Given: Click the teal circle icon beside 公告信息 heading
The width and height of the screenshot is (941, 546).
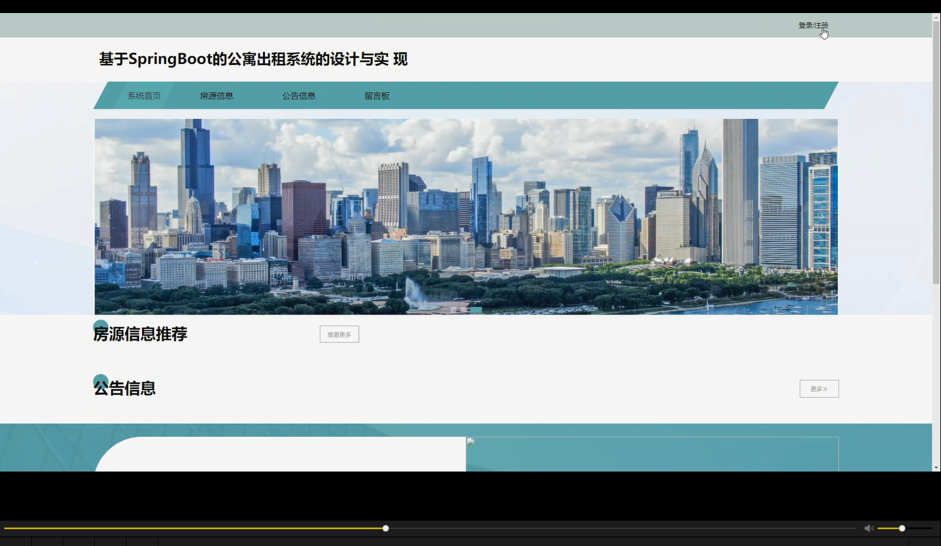Looking at the screenshot, I should point(101,379).
